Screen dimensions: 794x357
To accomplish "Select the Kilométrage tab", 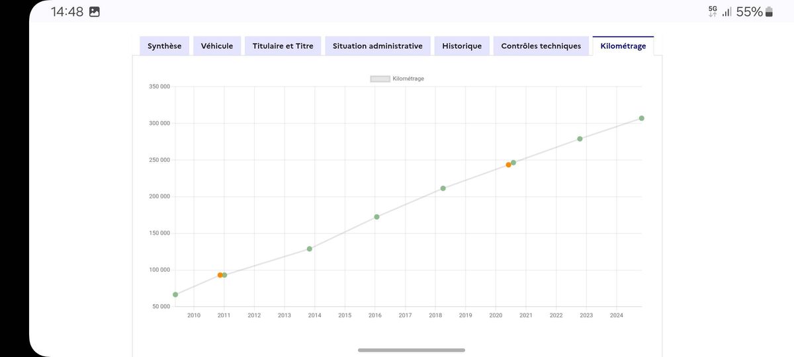I will pyautogui.click(x=623, y=46).
